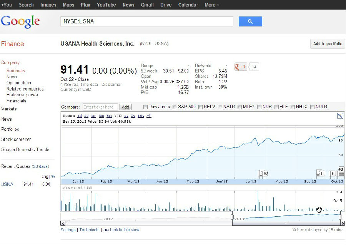Open Drive in the top bar
The width and height of the screenshot is (346, 245).
point(166,5)
